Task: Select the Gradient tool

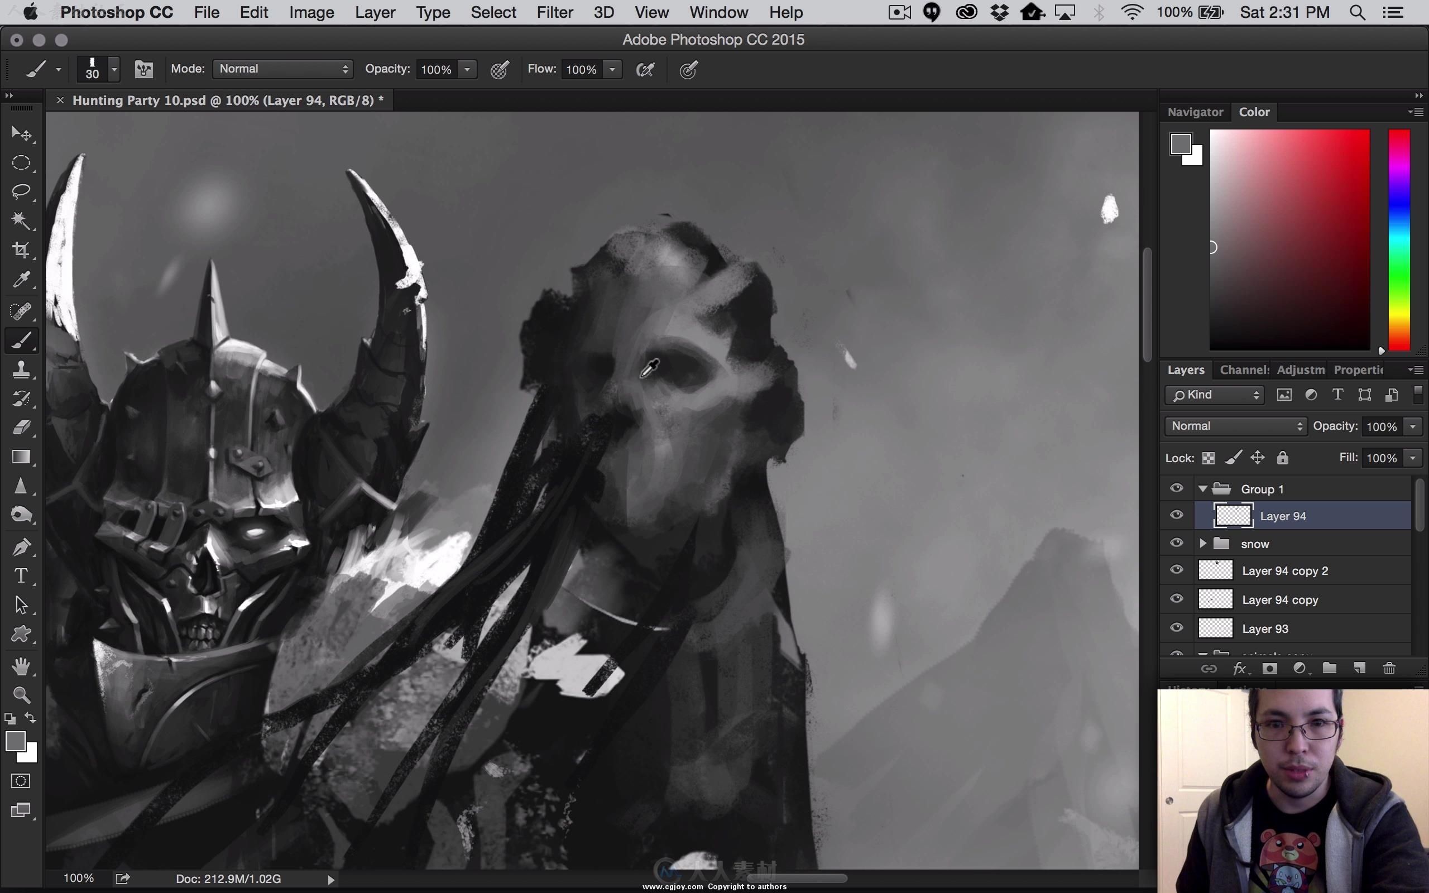Action: [x=21, y=457]
